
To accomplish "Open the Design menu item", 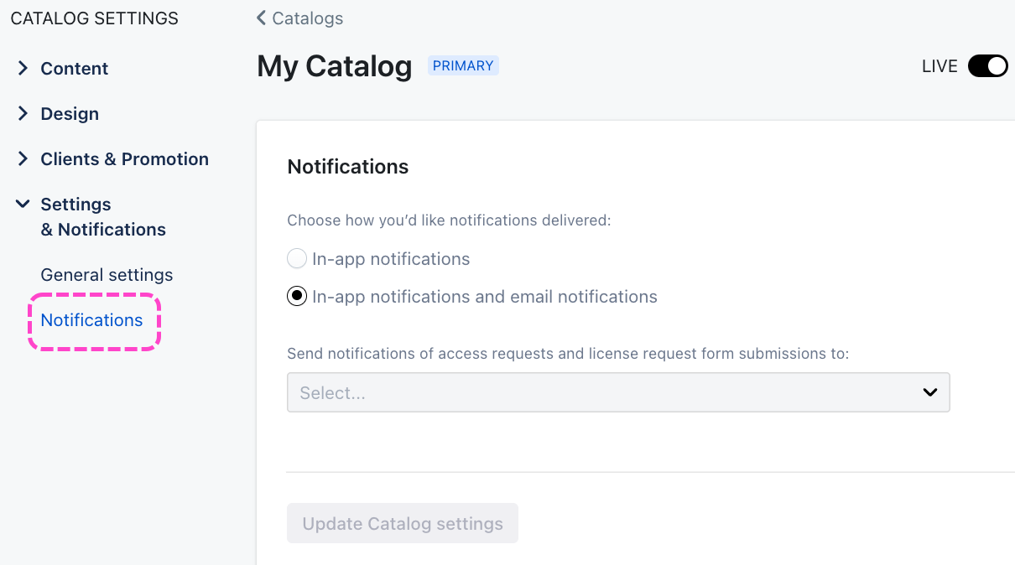I will pyautogui.click(x=70, y=114).
